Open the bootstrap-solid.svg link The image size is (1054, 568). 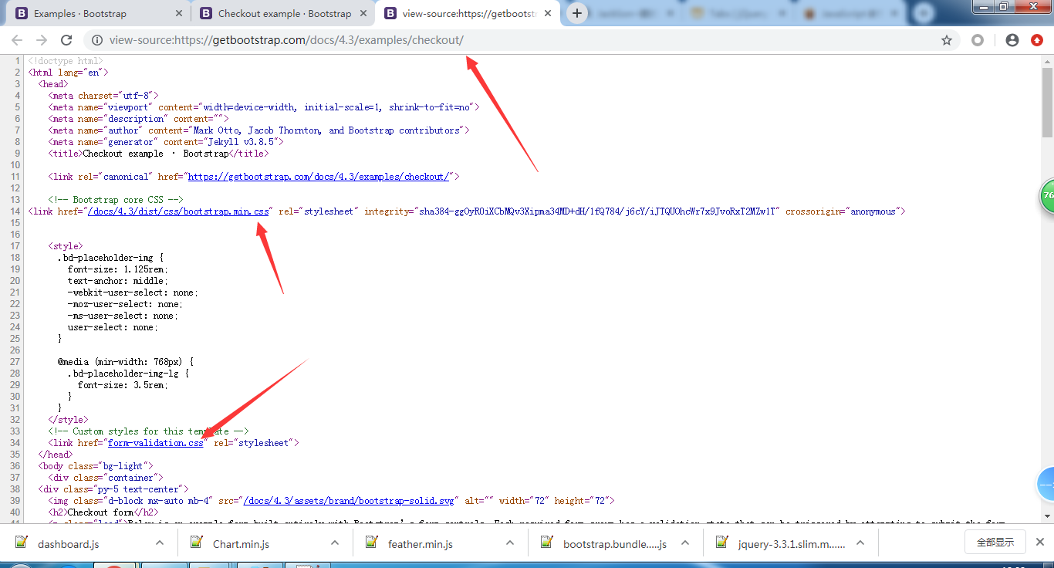pos(348,501)
